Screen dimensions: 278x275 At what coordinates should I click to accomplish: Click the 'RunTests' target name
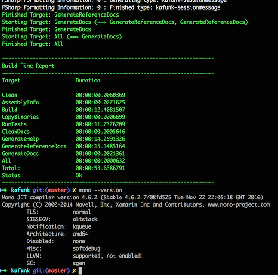(14, 124)
